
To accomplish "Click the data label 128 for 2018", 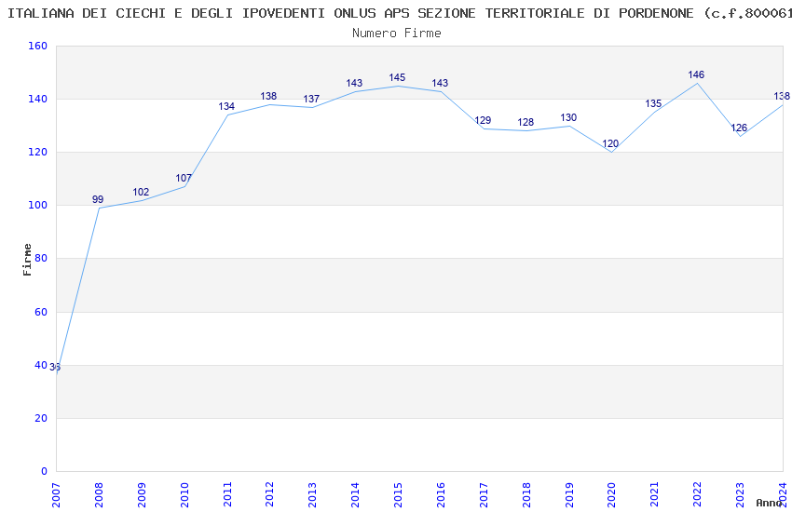I will [x=526, y=122].
